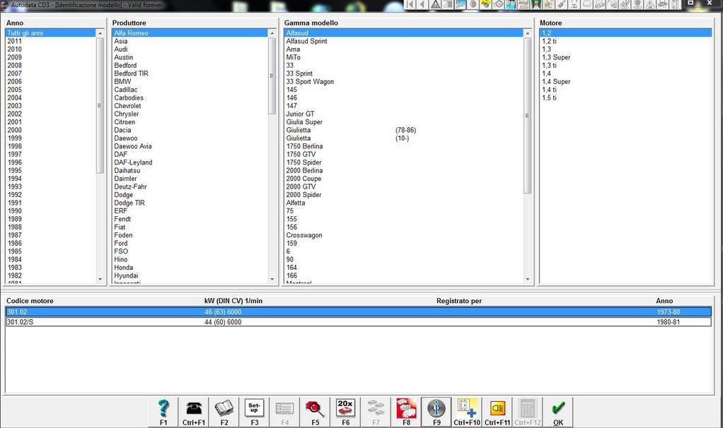Select engine '1,2 ti' in Motore list

click(625, 41)
